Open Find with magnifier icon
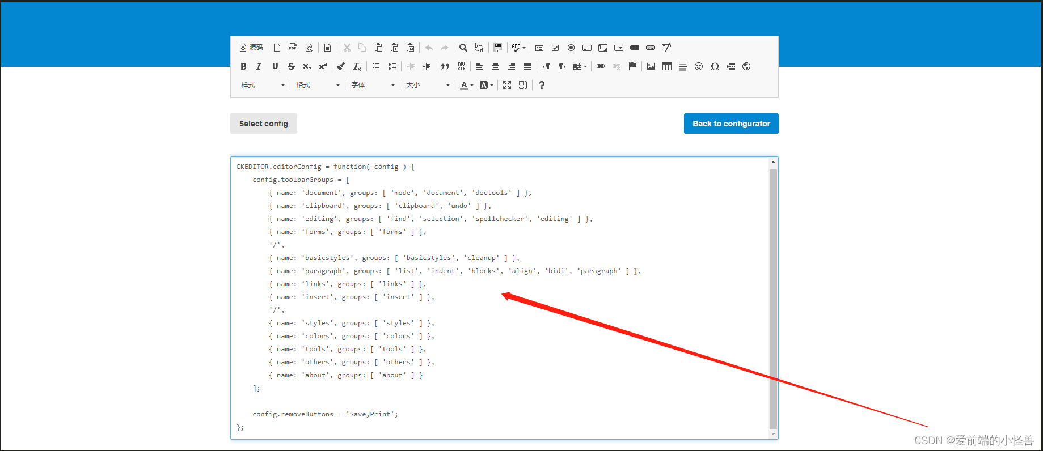1043x451 pixels. click(463, 48)
